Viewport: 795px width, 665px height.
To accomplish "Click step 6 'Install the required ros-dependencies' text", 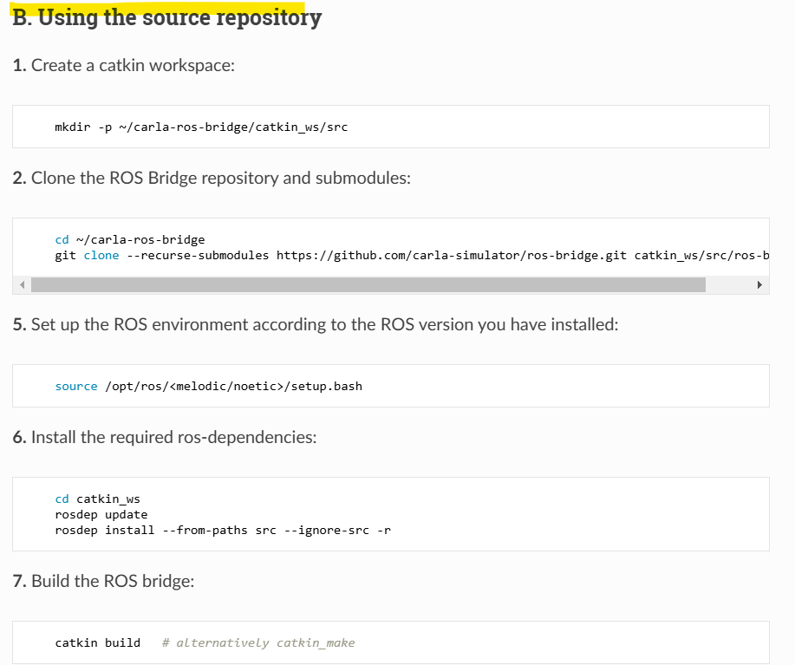I will pyautogui.click(x=173, y=437).
